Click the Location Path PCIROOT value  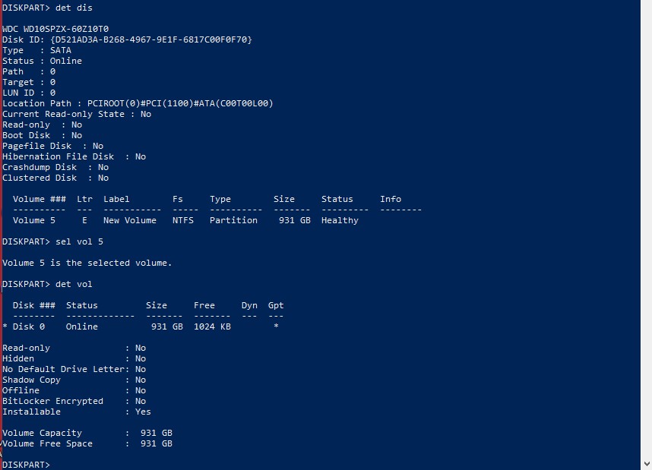180,103
